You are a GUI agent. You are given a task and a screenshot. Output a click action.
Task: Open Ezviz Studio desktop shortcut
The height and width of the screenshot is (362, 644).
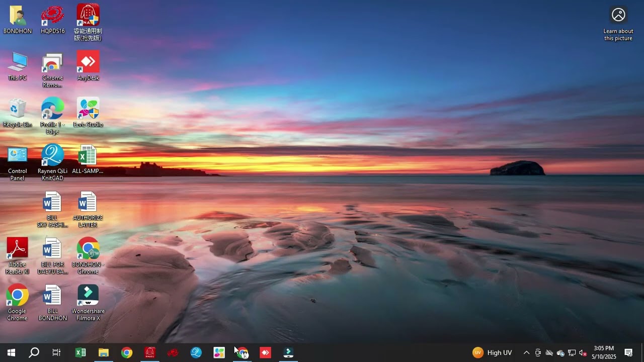click(x=88, y=113)
